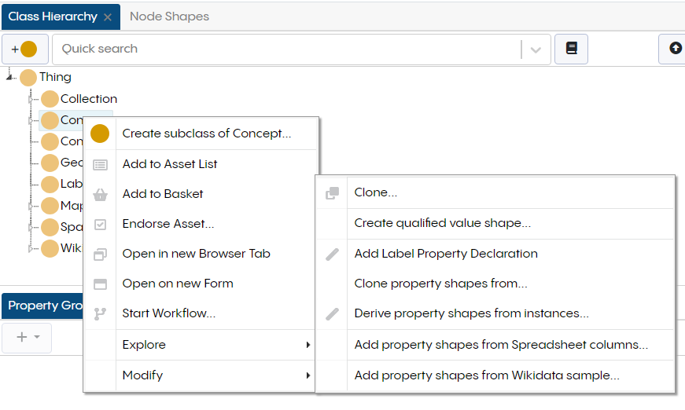Image resolution: width=685 pixels, height=410 pixels.
Task: Select Clone in the submenu
Action: 495,192
